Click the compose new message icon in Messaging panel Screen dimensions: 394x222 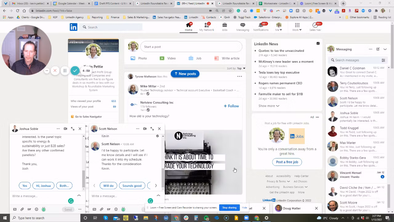click(x=378, y=49)
